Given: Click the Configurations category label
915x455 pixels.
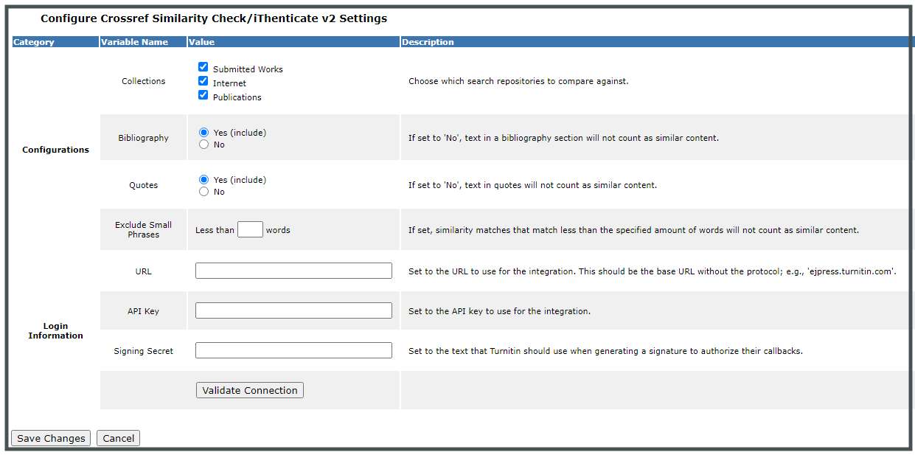Looking at the screenshot, I should 55,149.
